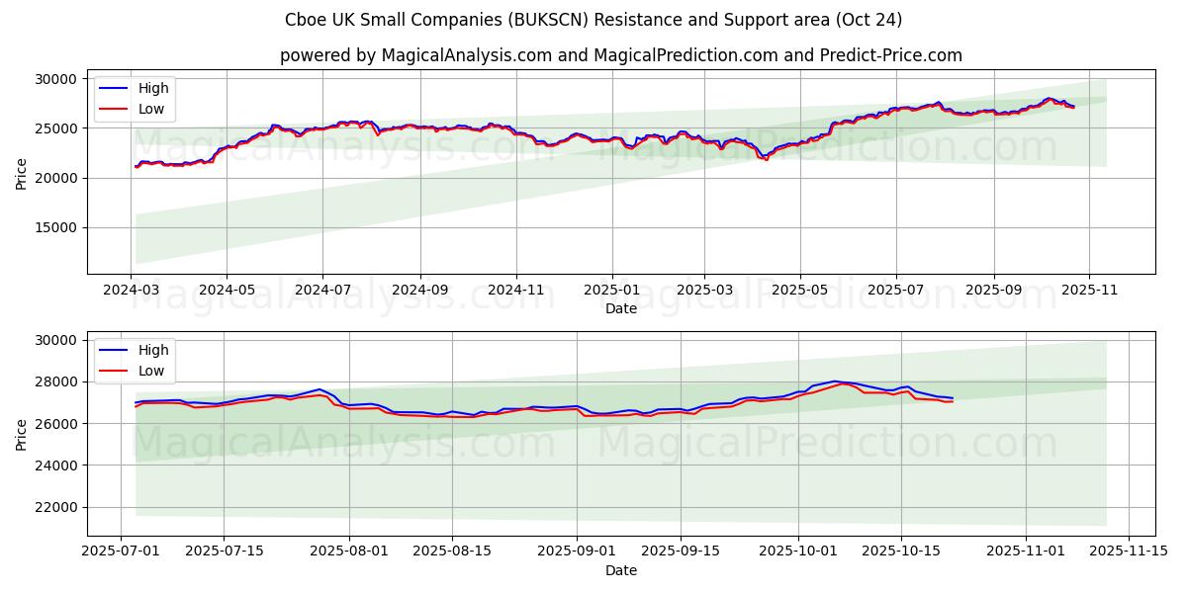This screenshot has width=1187, height=593.
Task: Click the 2025-07-01 tick on the bottom chart's date axis
Action: [121, 552]
